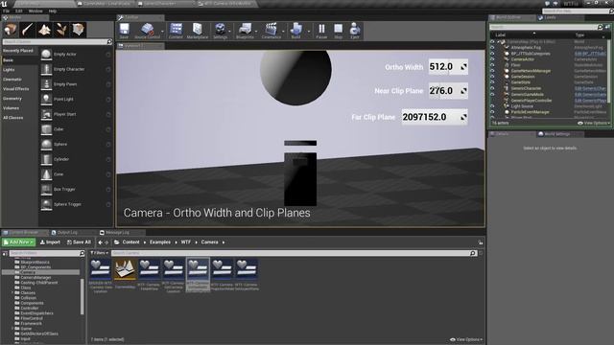Select the Lights category
The width and height of the screenshot is (614, 345).
click(9, 70)
